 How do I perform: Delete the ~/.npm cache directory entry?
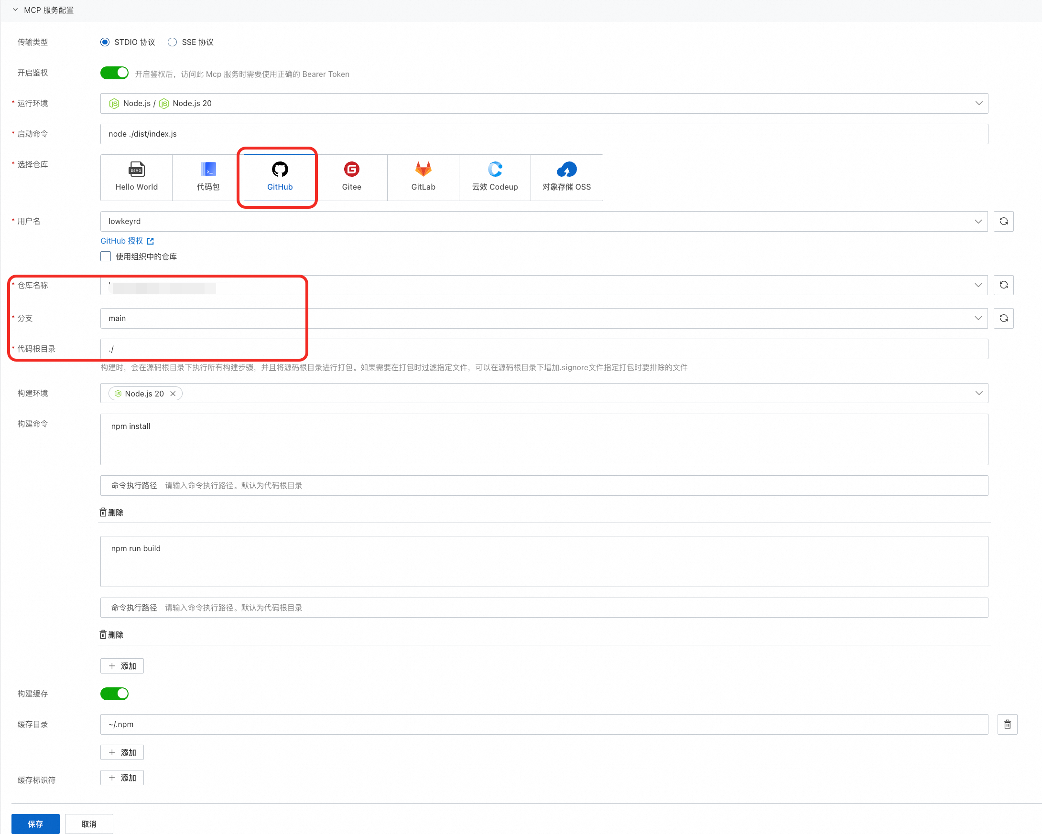(x=1007, y=725)
